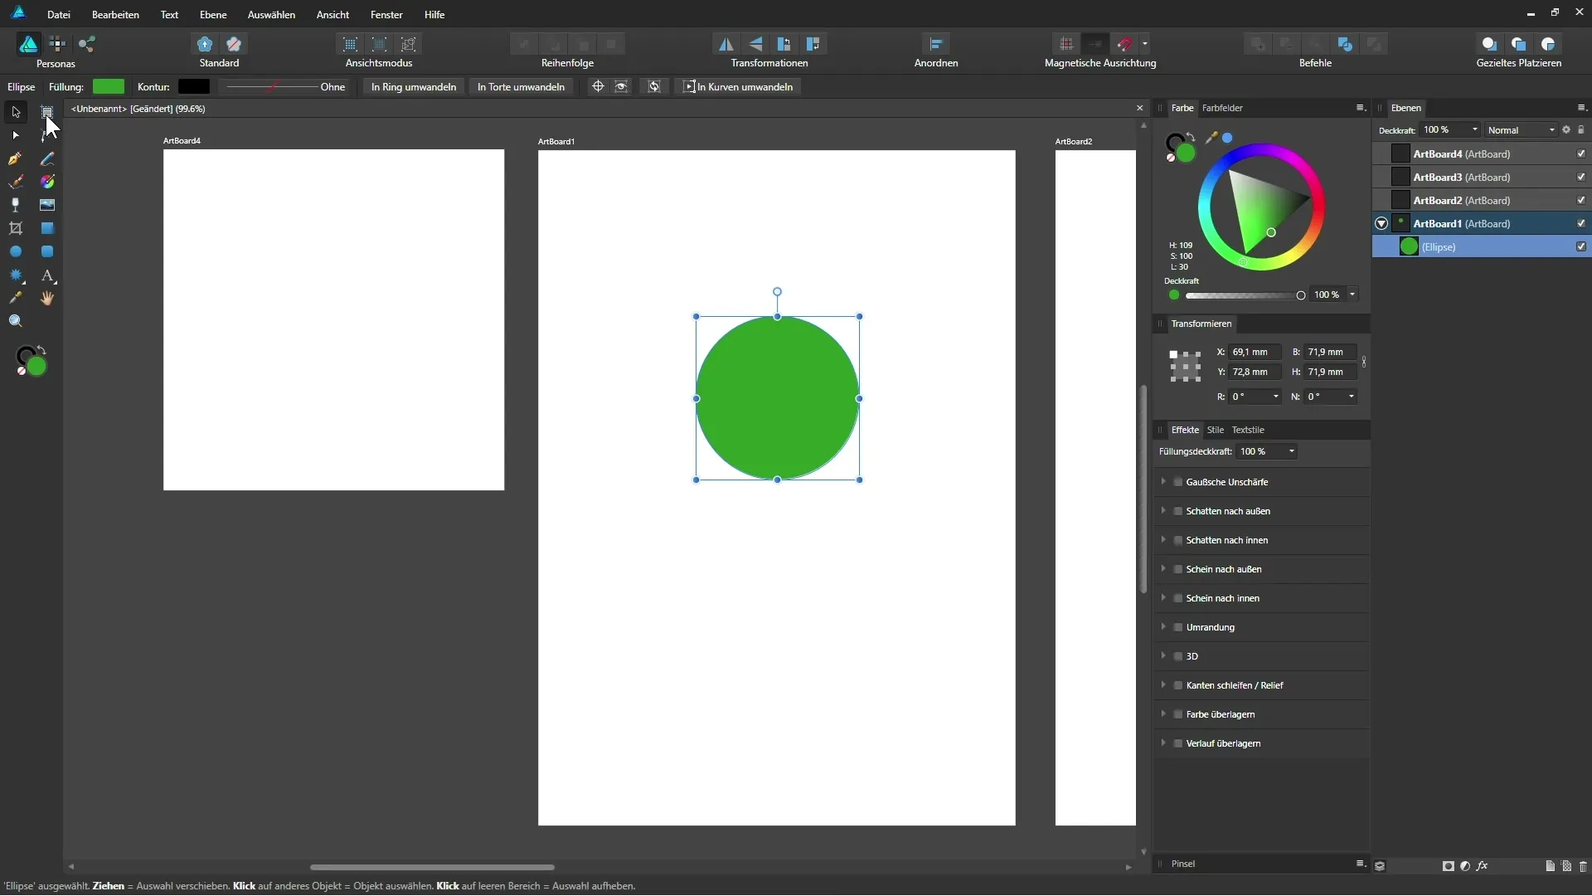1592x896 pixels.
Task: Open the Ebene menu
Action: (x=213, y=15)
